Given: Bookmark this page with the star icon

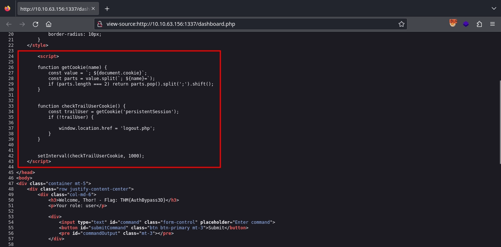Looking at the screenshot, I should pyautogui.click(x=401, y=24).
